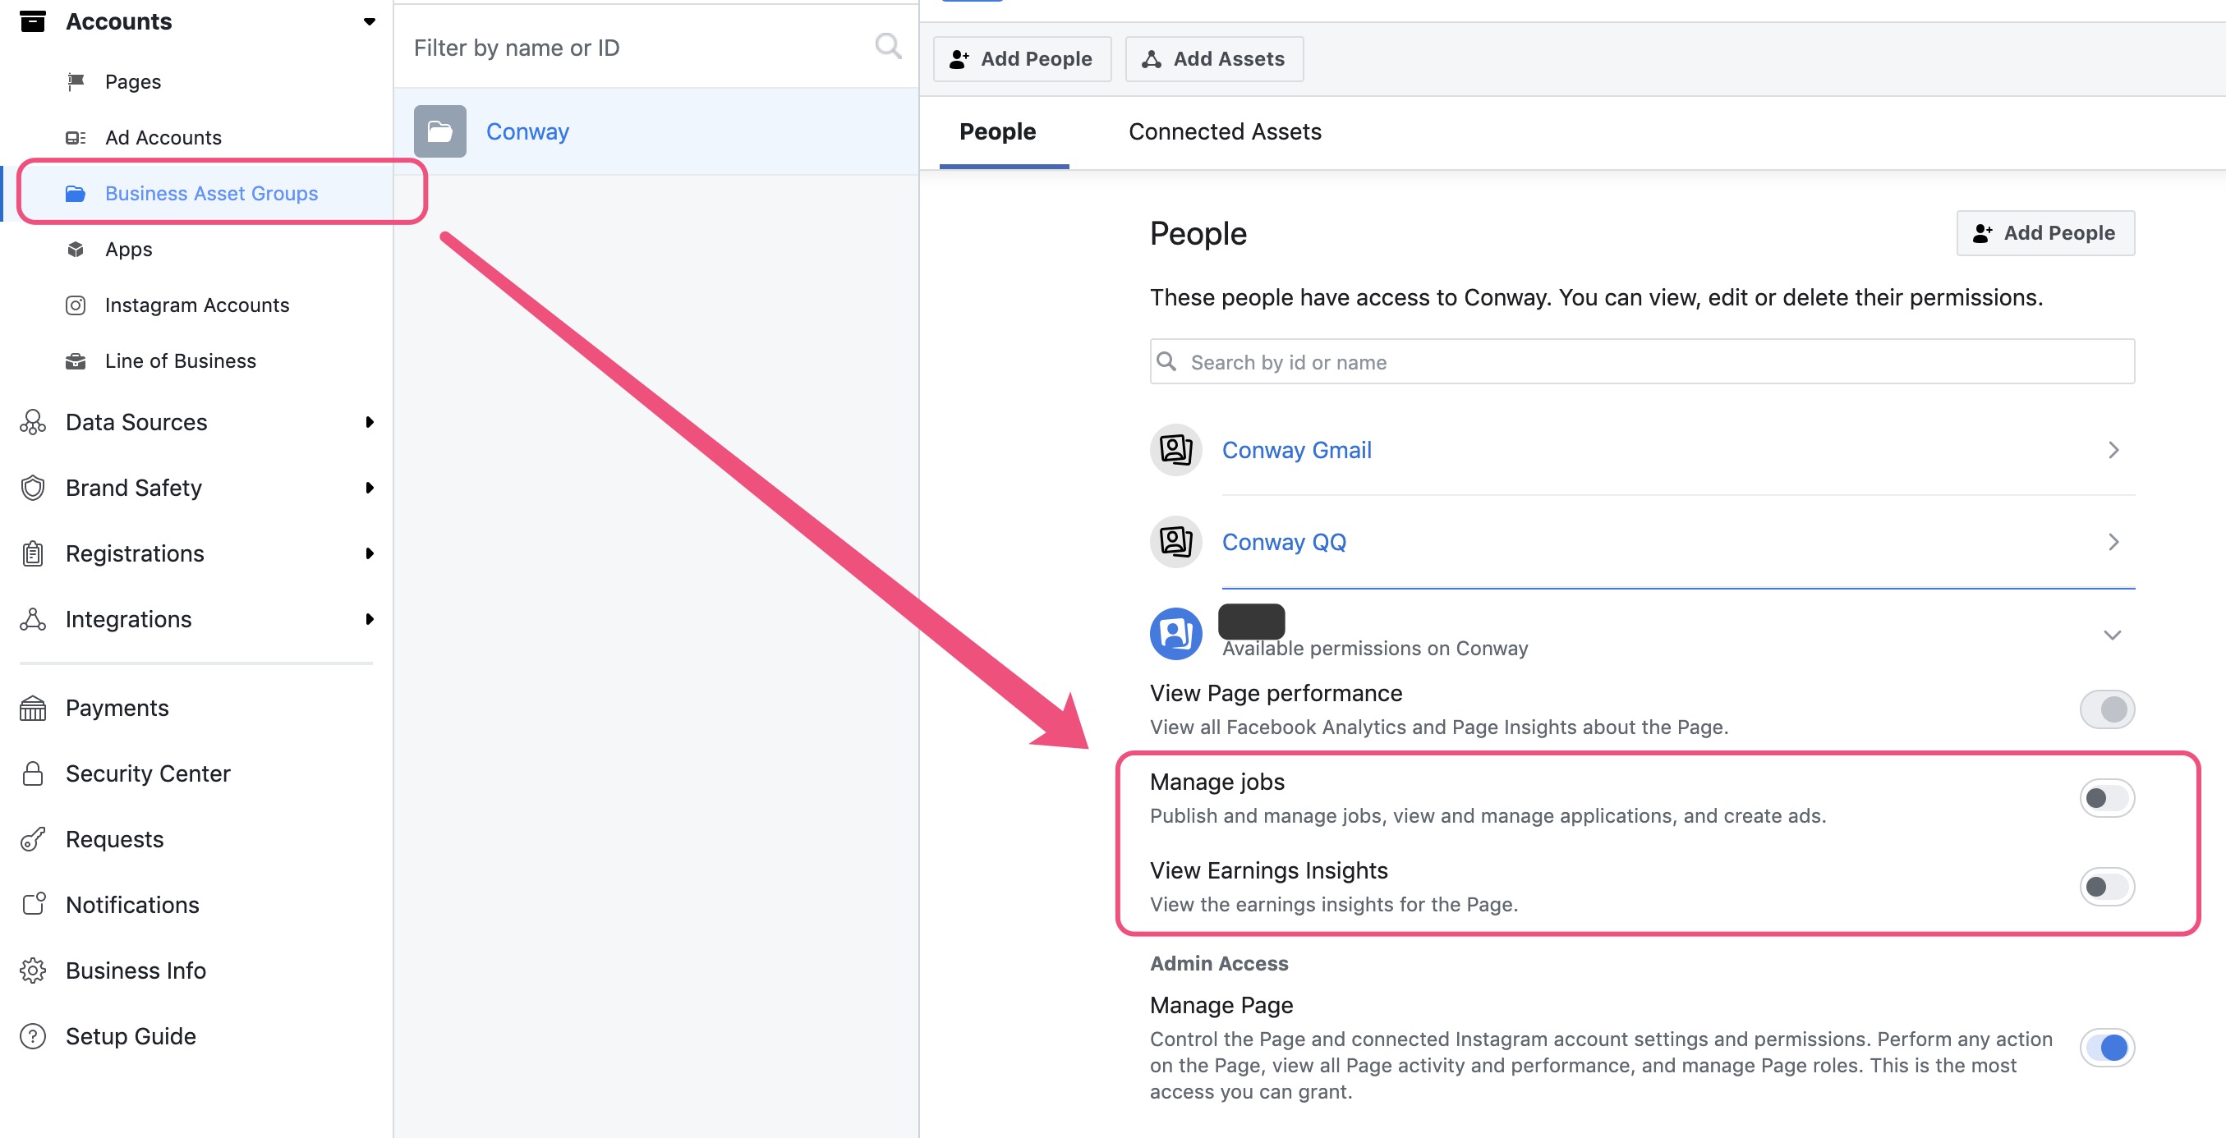
Task: Click the Filter by name or ID field
Action: [652, 47]
